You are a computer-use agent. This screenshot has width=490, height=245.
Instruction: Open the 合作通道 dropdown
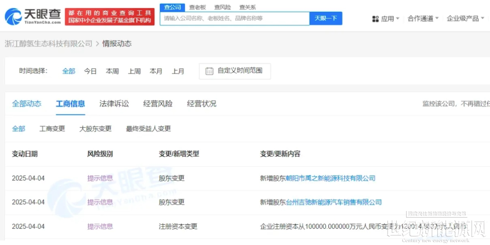pyautogui.click(x=423, y=19)
